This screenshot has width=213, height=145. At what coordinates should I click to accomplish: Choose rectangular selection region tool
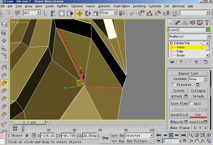pyautogui.click(x=62, y=14)
